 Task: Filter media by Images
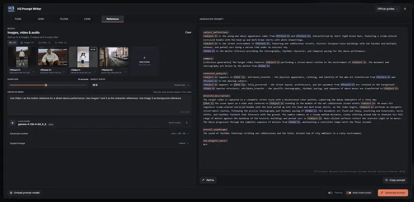[x=27, y=42]
